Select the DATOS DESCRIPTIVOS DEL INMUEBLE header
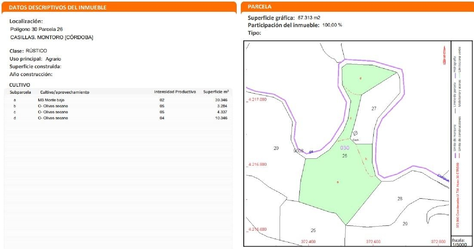 (58, 8)
